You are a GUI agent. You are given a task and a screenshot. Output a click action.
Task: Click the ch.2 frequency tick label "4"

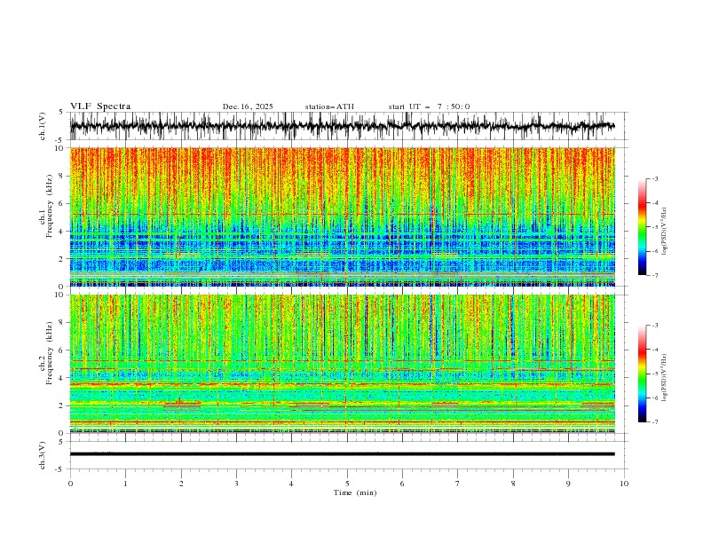pyautogui.click(x=62, y=378)
